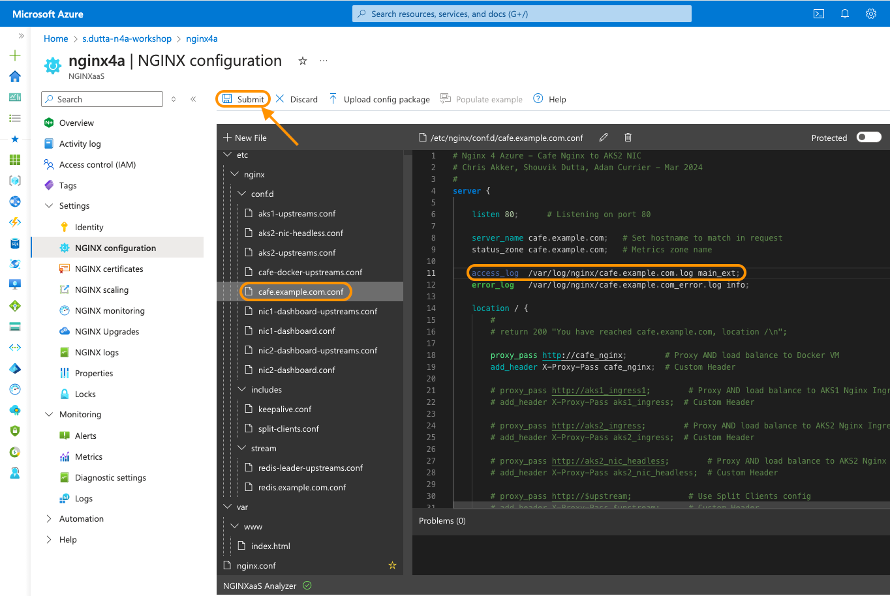This screenshot has height=596, width=890.
Task: Click the resource menu Search field
Action: coord(102,99)
